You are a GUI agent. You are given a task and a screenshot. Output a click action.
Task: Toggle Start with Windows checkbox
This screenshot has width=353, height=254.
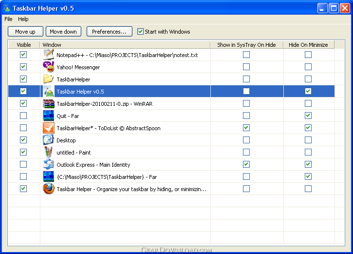[x=140, y=31]
